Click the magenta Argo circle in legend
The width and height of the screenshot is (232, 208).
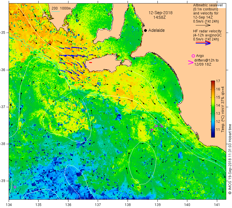click(193, 56)
